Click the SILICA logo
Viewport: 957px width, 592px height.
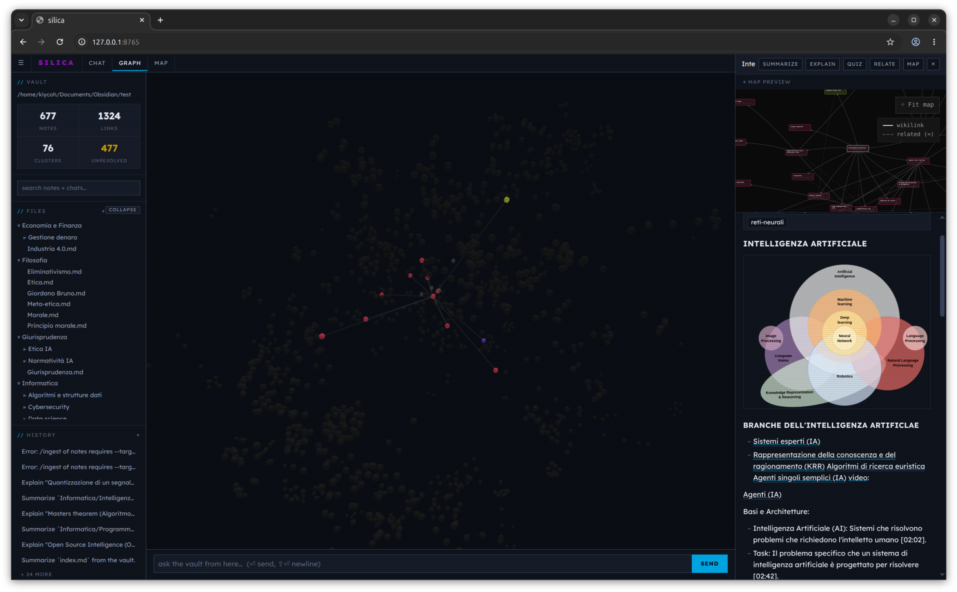point(56,63)
